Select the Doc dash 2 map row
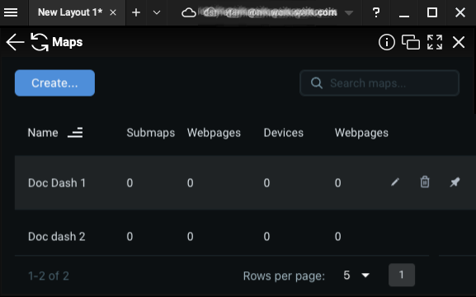 coord(245,236)
